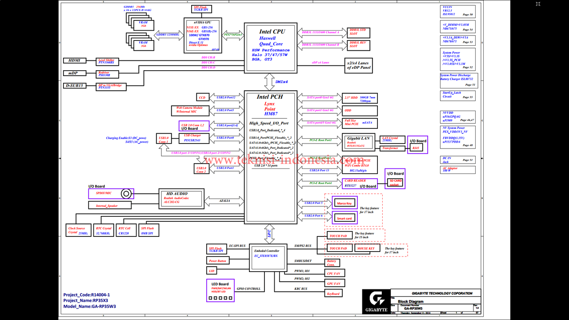Click the SPDIF/MIC box

tap(111, 193)
